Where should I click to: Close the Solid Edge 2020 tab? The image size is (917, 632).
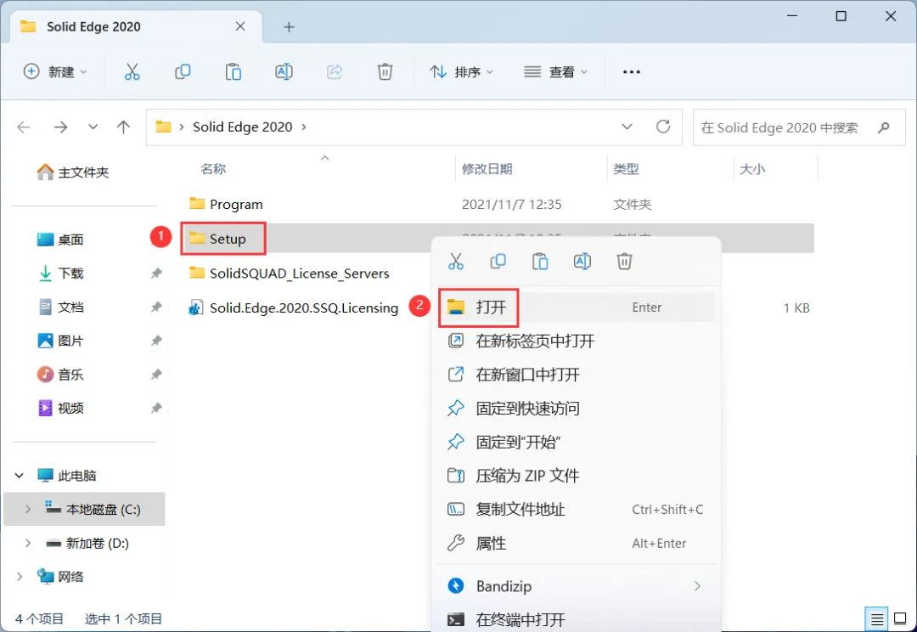[x=240, y=27]
